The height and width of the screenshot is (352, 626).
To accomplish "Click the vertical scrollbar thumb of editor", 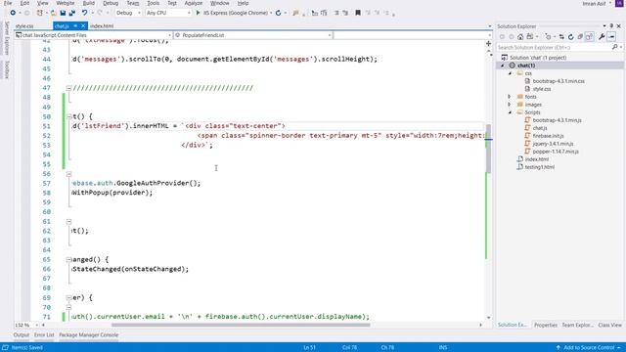I will coord(488,149).
